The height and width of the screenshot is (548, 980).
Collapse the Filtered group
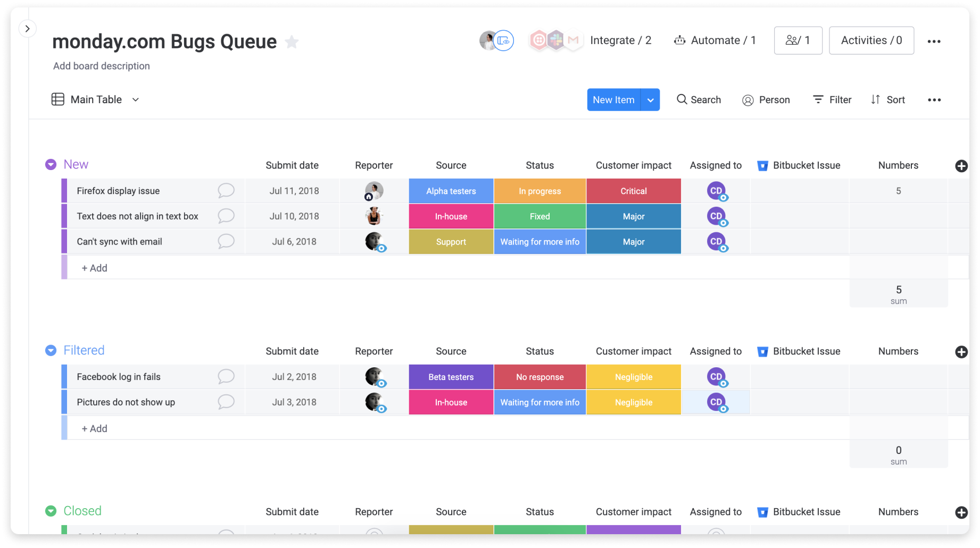51,351
